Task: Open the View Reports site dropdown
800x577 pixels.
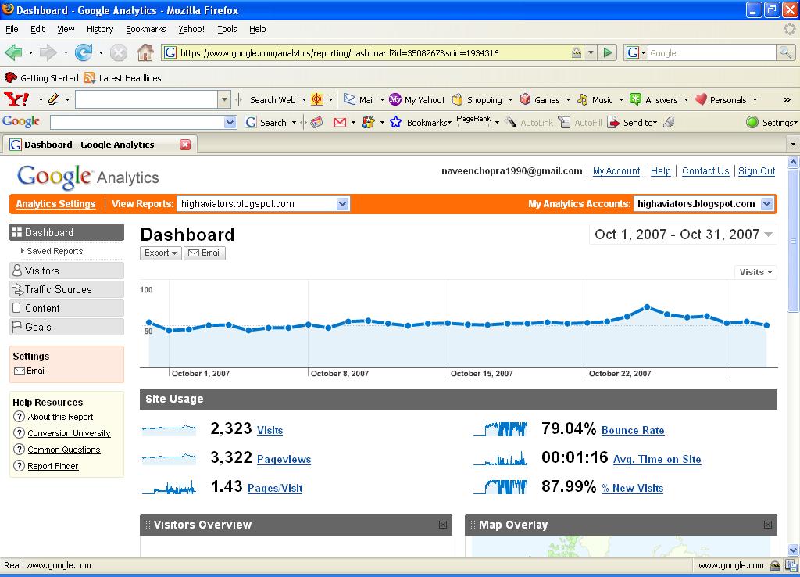Action: tap(263, 204)
